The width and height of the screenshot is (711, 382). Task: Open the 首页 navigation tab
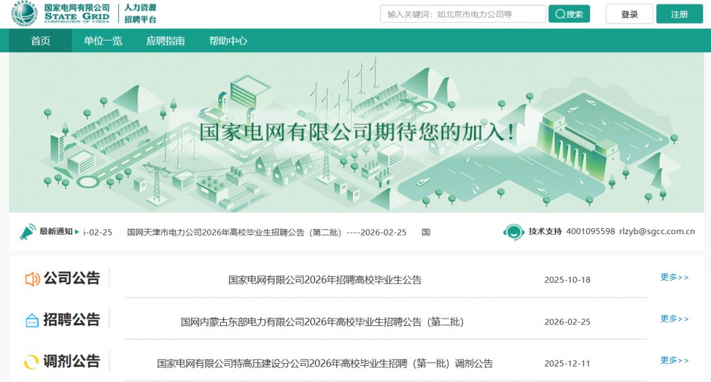point(41,40)
